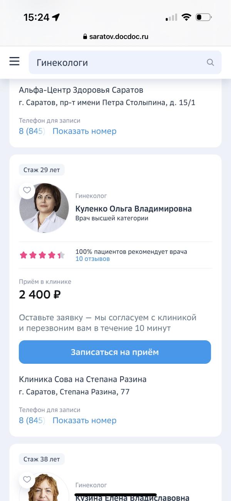Toggle favorite on Кузина Елена Владиславовна
The width and height of the screenshot is (231, 501).
(x=27, y=479)
